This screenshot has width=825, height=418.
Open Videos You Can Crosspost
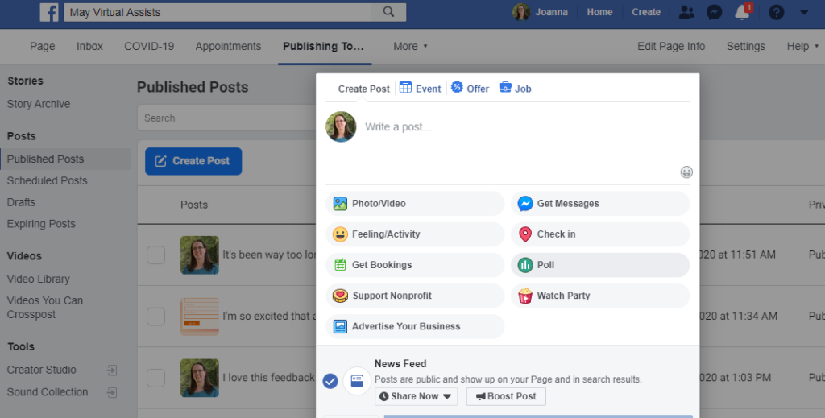pyautogui.click(x=45, y=308)
